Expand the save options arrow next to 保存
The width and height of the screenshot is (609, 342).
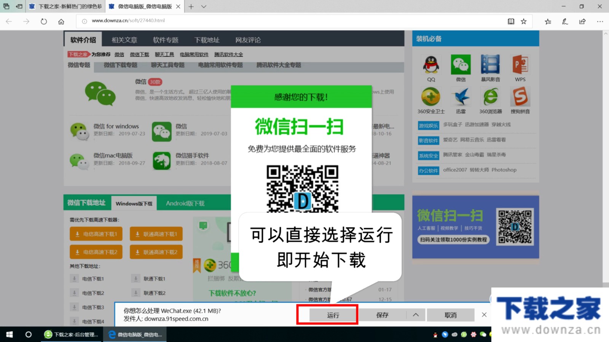[416, 315]
